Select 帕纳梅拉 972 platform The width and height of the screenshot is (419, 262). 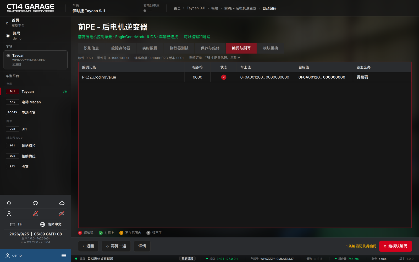coord(35,156)
